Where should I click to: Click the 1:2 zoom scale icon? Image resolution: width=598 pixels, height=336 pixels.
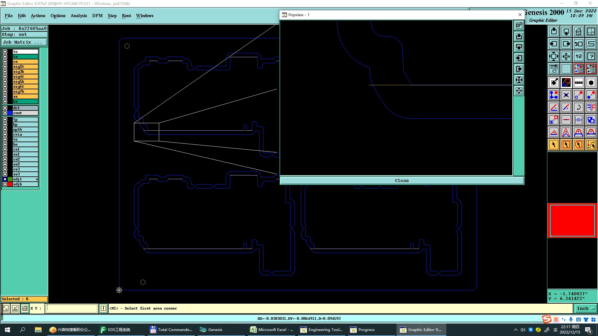pyautogui.click(x=578, y=56)
